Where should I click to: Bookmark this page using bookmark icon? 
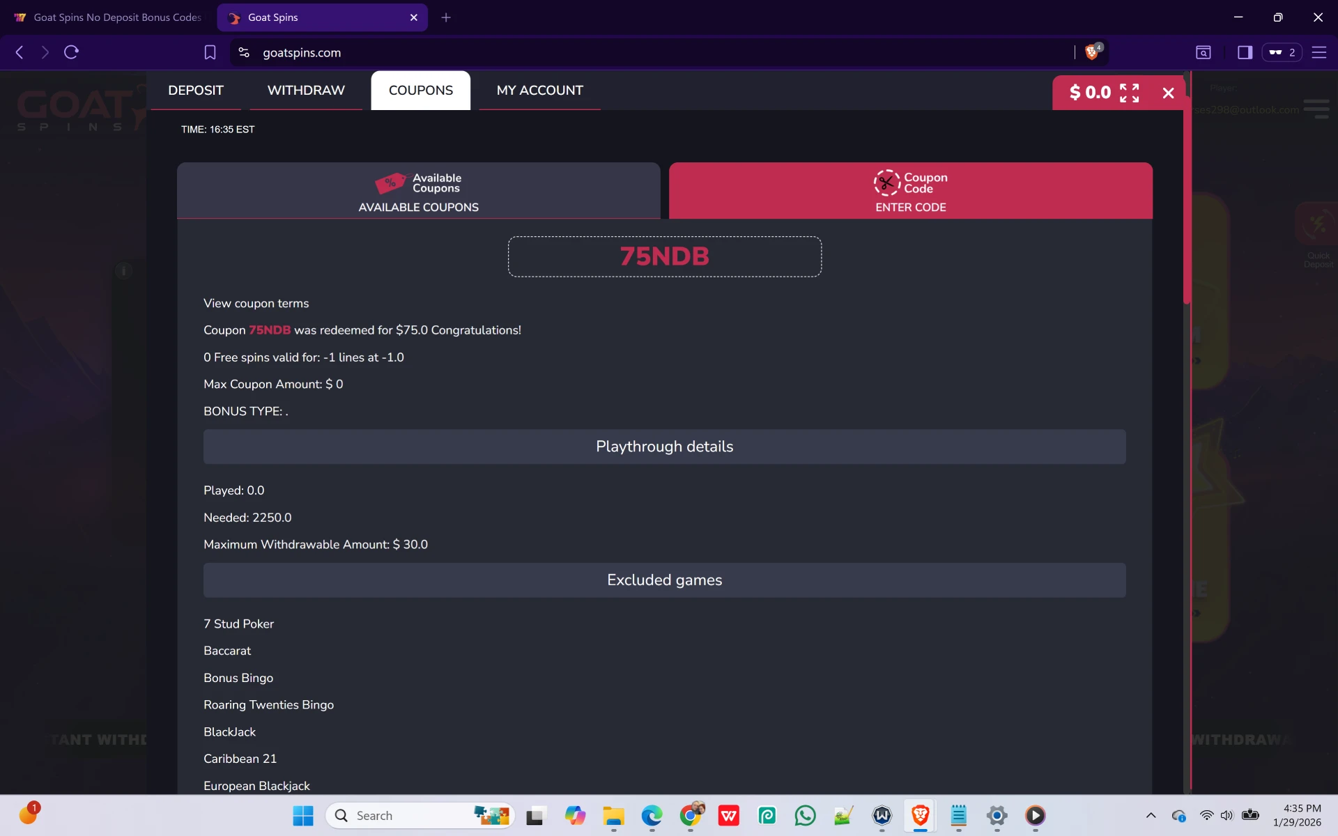pyautogui.click(x=210, y=52)
